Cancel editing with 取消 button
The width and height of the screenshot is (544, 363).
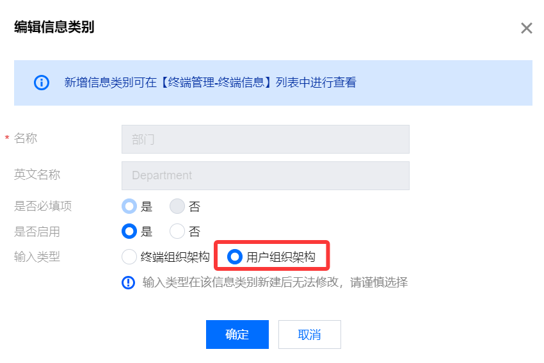310,335
